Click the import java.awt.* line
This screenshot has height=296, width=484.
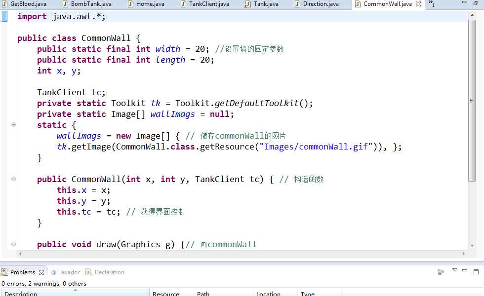pos(61,16)
